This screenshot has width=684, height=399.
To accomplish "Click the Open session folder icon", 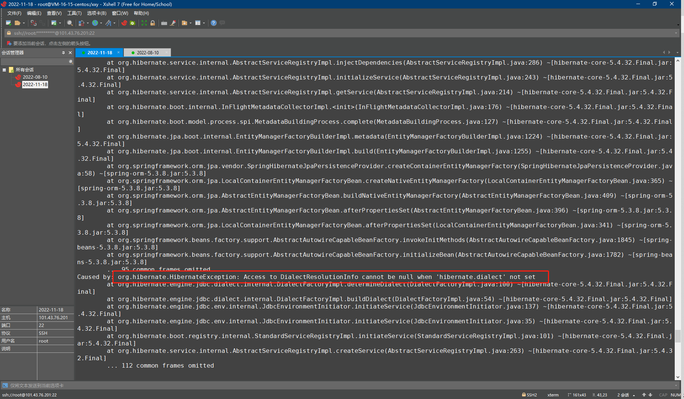I will 17,23.
